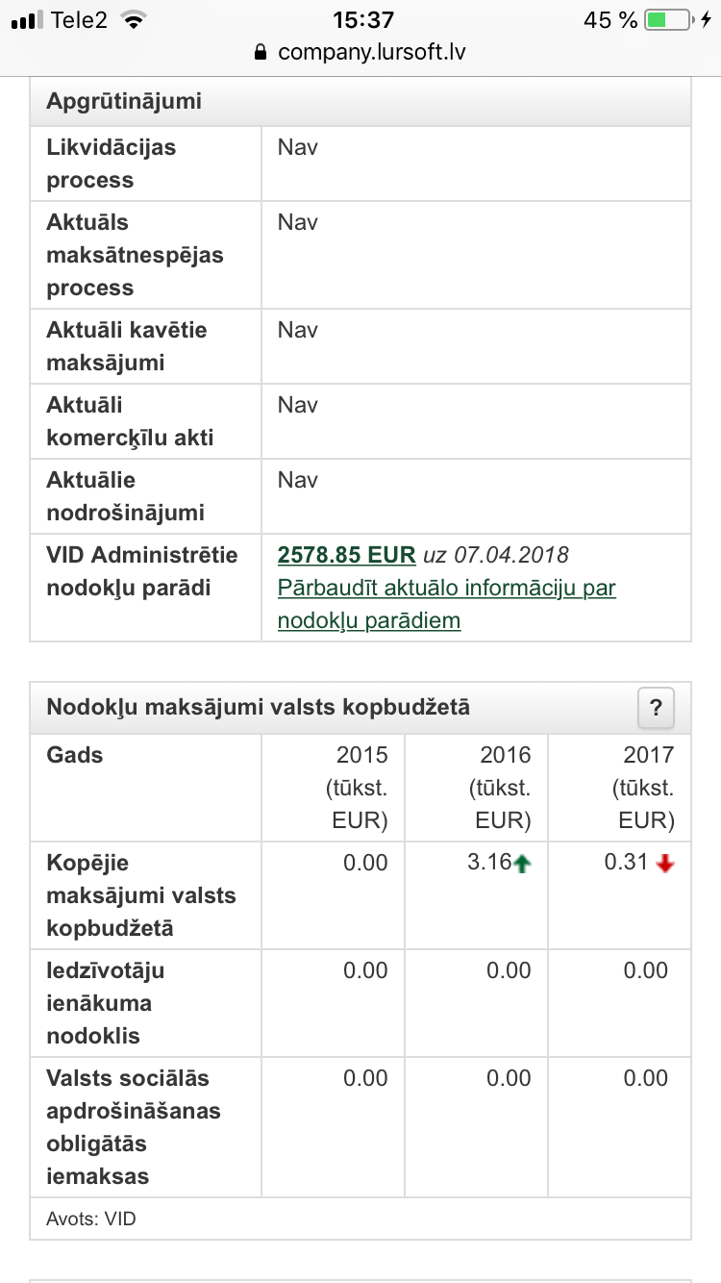Open Pārbaudīt aktuālo informāciju par nodokļu parādiem link
Image resolution: width=721 pixels, height=1283 pixels.
tap(447, 604)
